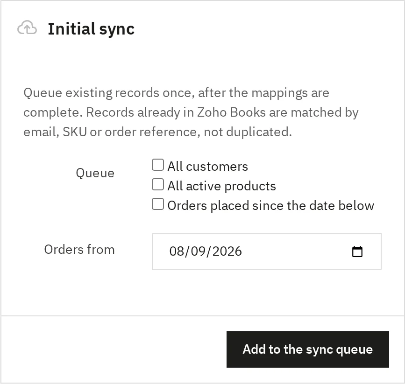Screen dimensions: 405x384
Task: Check the All customers checkbox
Action: pyautogui.click(x=158, y=165)
